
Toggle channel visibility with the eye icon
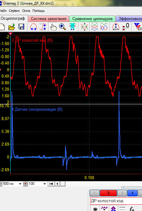coord(95,209)
